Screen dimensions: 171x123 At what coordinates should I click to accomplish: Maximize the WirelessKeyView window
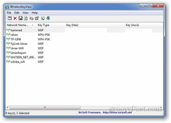pos(149,6)
